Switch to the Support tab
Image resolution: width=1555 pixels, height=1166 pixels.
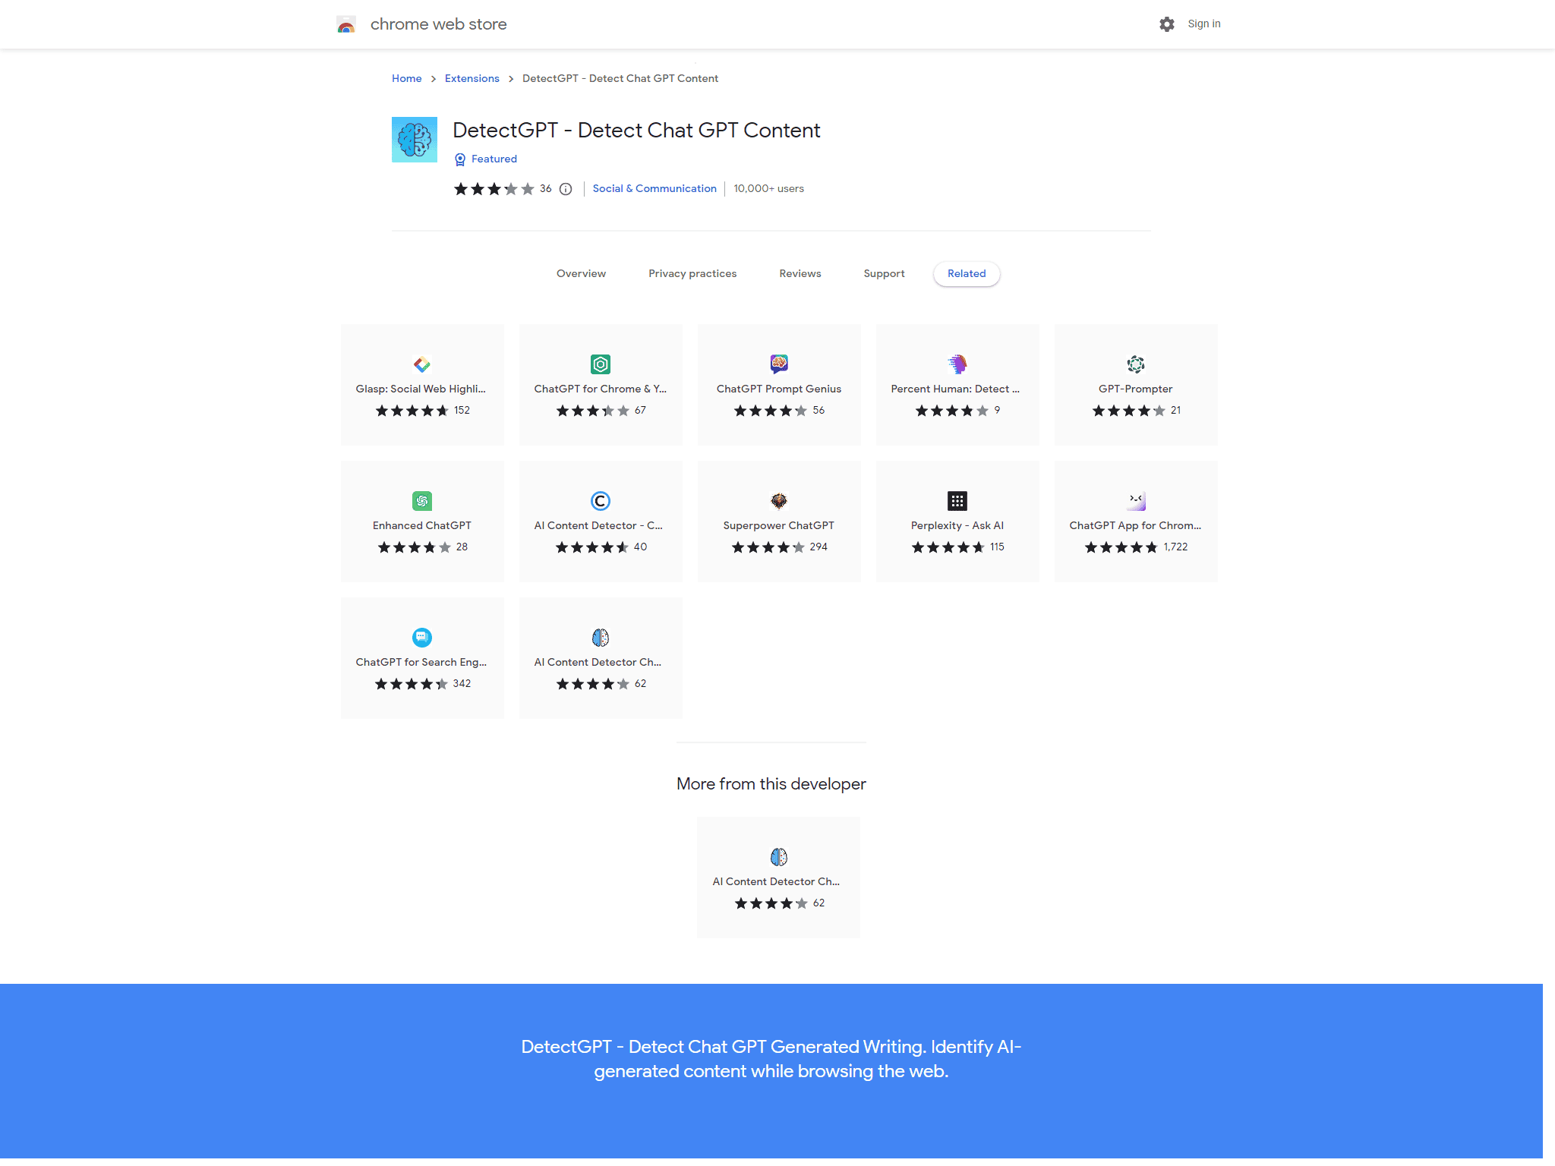884,274
